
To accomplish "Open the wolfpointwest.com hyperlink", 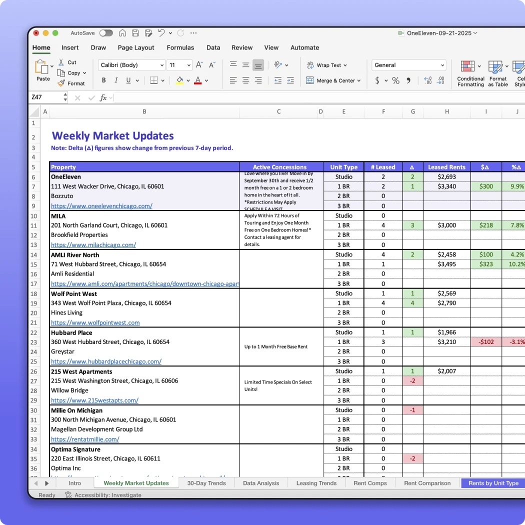I will pyautogui.click(x=95, y=322).
